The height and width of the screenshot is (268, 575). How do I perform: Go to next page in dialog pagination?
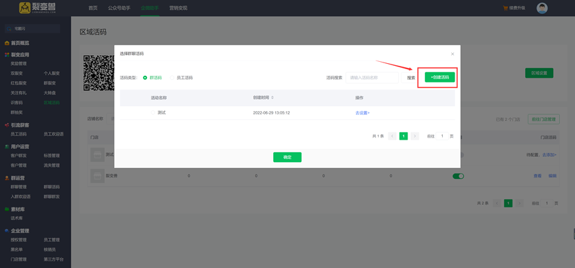click(415, 136)
